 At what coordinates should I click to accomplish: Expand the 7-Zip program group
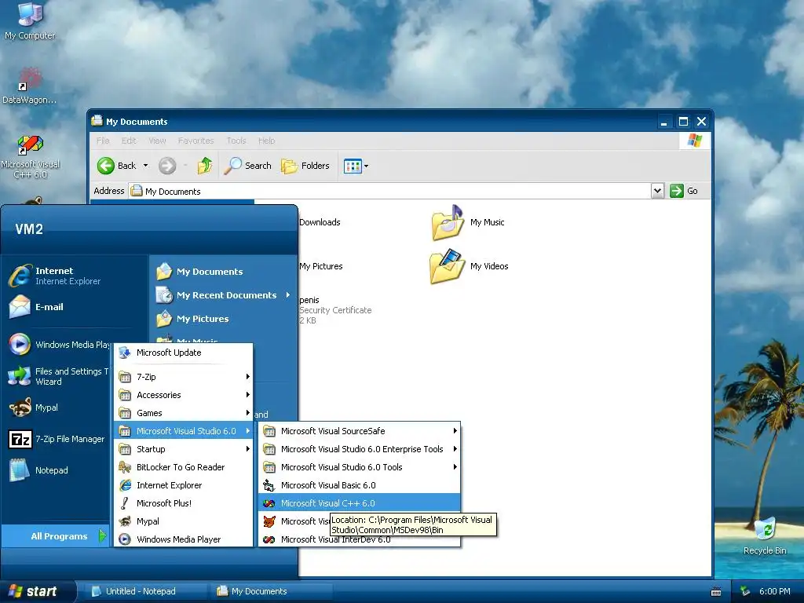(x=184, y=377)
